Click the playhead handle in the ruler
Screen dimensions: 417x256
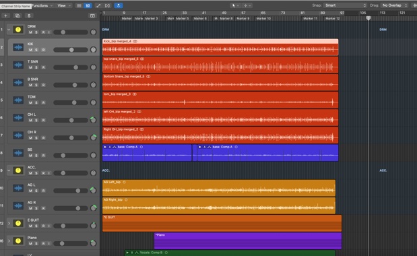[x=368, y=18]
